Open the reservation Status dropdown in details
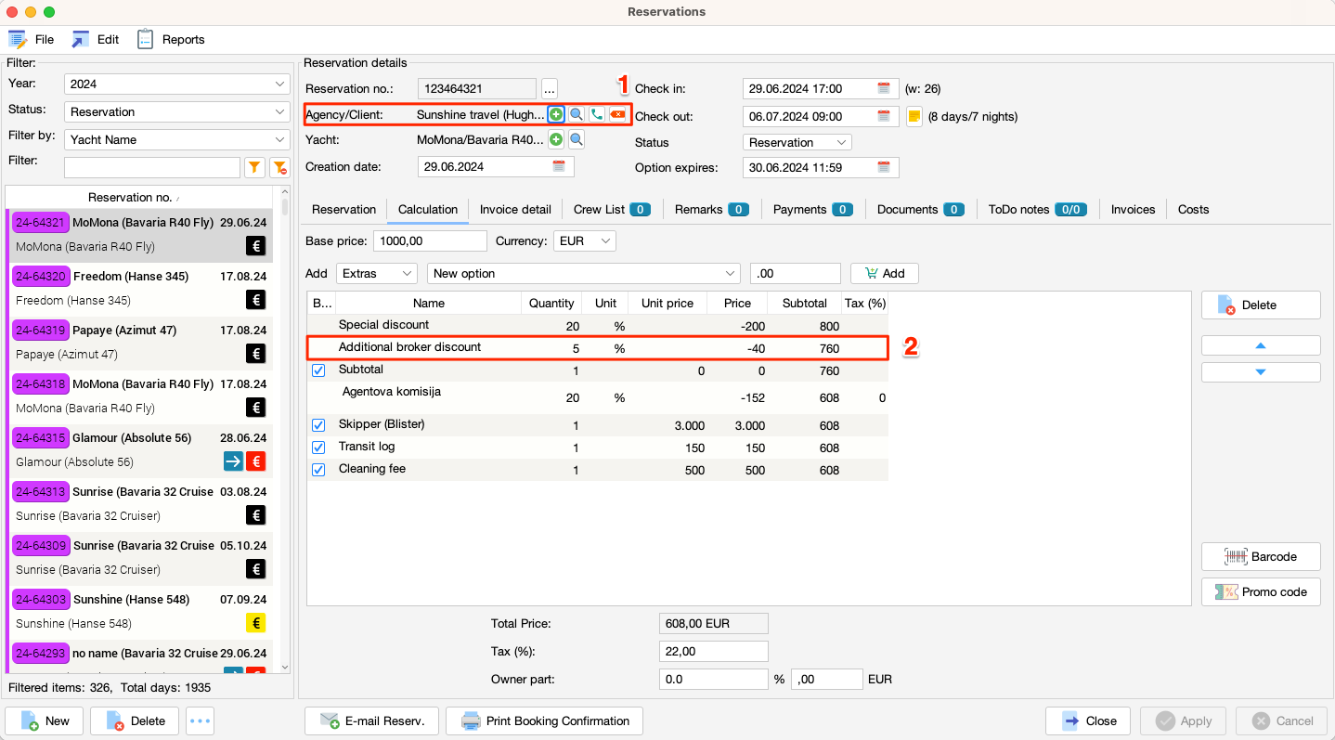This screenshot has height=740, width=1335. [x=797, y=142]
